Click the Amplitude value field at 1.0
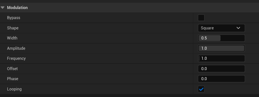 point(221,48)
